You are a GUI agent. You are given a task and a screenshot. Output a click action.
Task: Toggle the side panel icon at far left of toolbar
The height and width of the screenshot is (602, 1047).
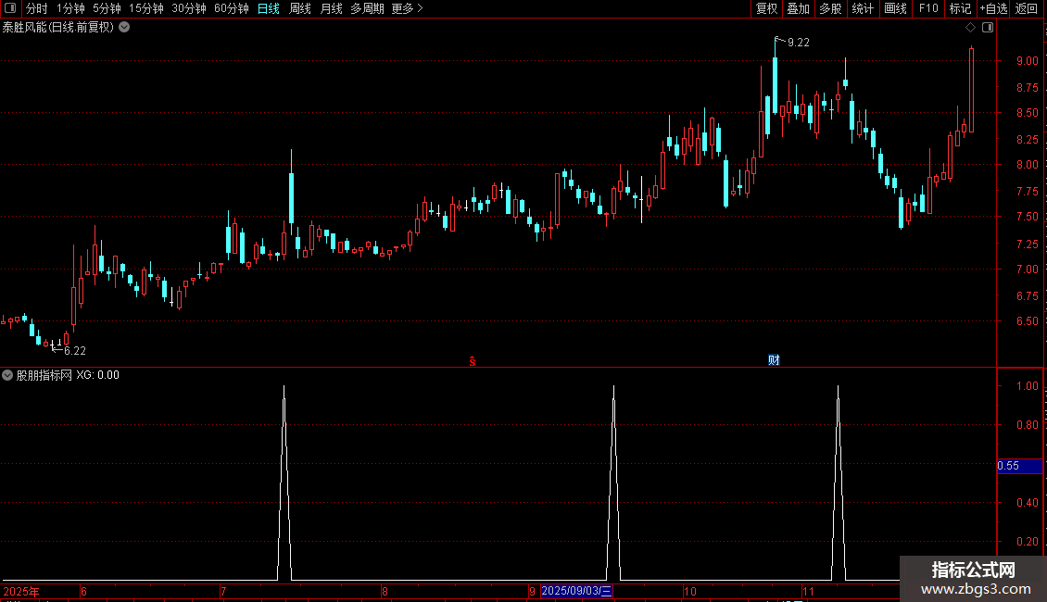click(x=10, y=8)
